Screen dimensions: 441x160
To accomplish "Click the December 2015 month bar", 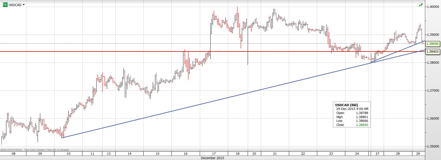I will (x=212, y=158).
